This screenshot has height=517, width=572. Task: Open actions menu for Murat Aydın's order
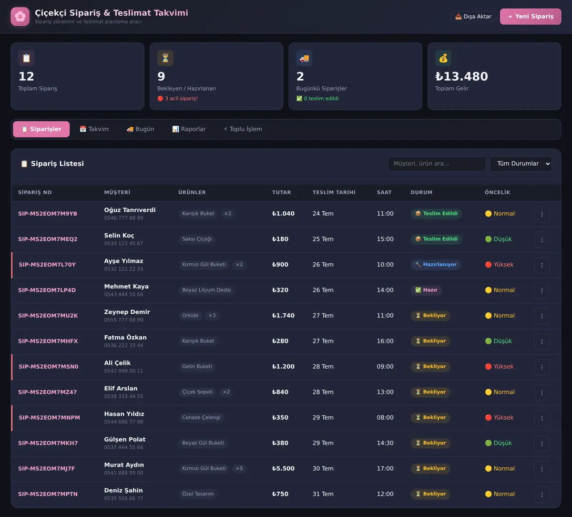(542, 469)
